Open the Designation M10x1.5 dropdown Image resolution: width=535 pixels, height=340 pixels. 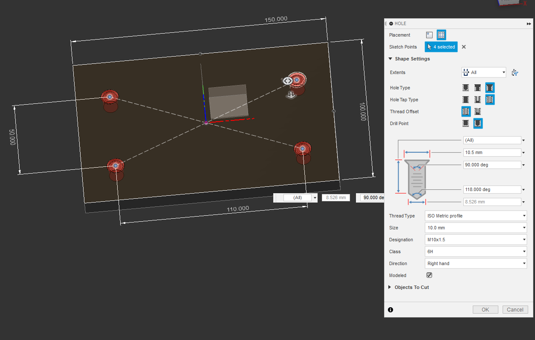tap(476, 240)
